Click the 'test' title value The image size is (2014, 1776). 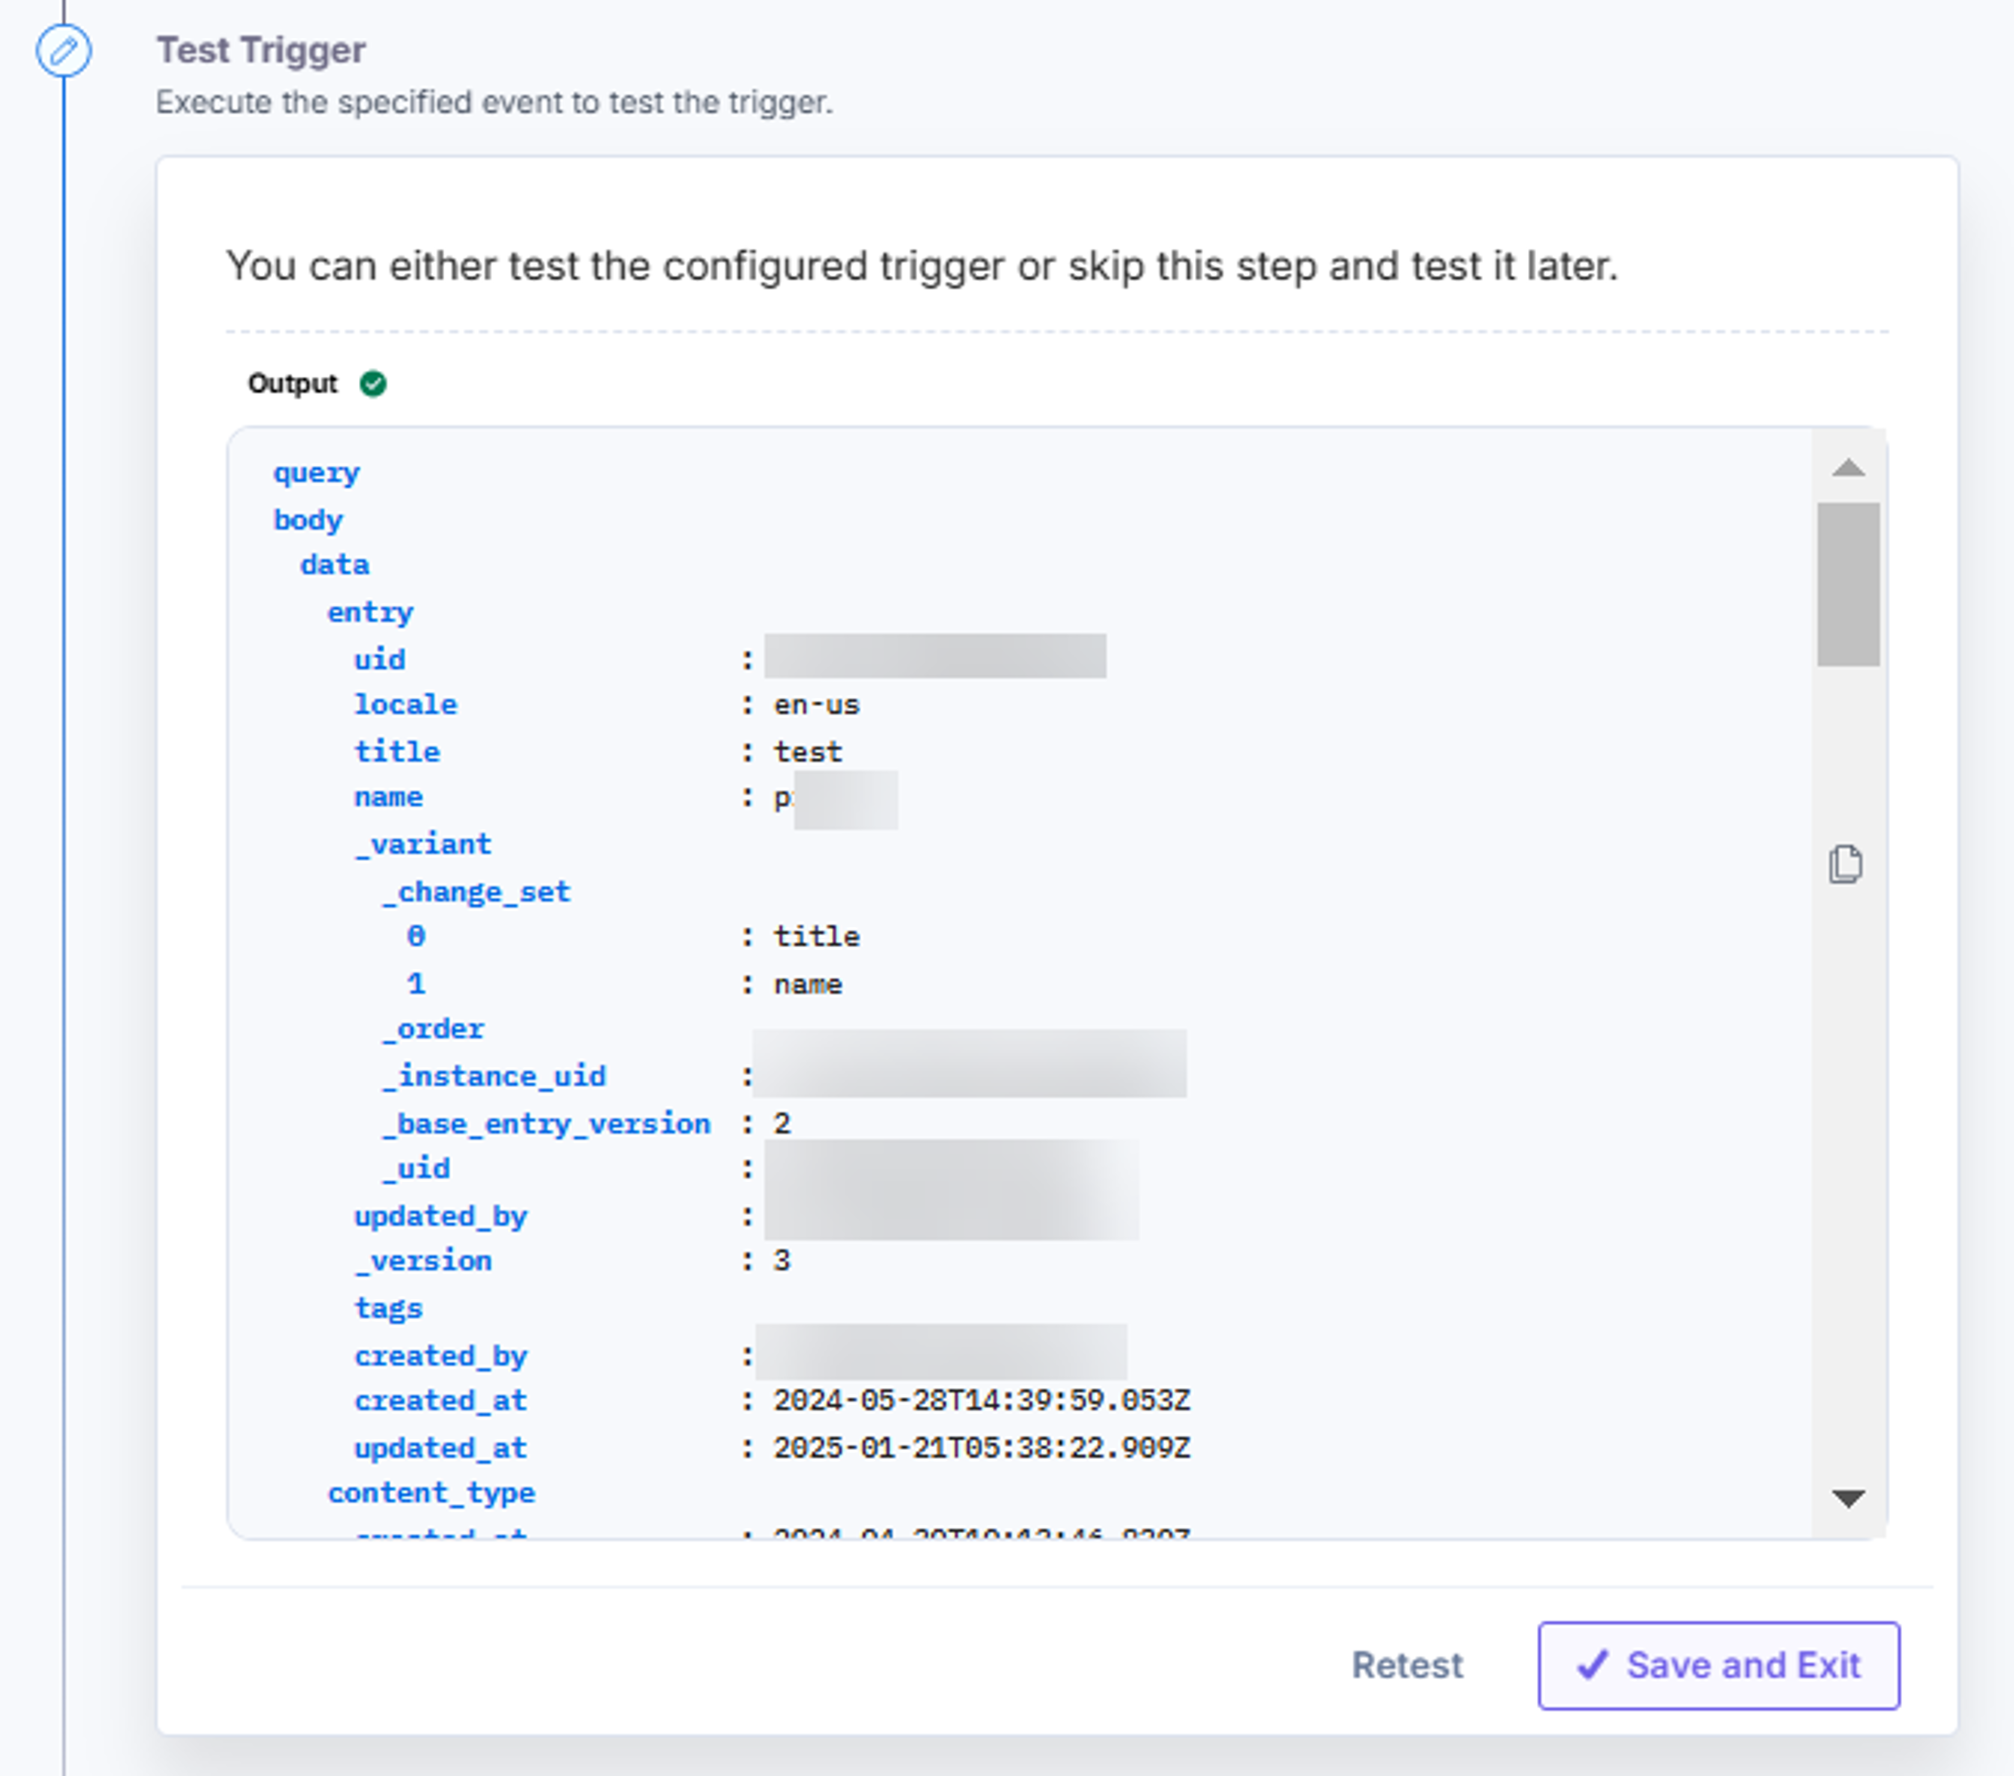click(x=808, y=752)
